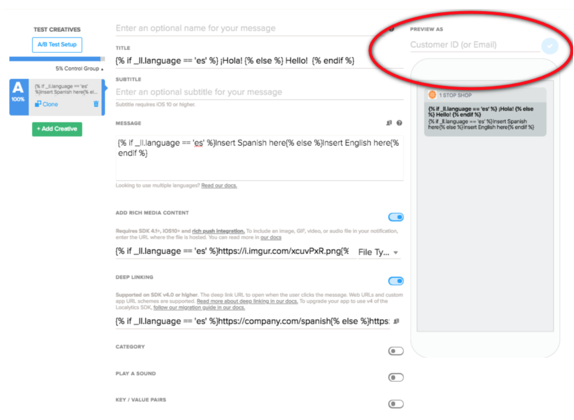Screen dimensions: 574x420
Task: Delete creative A with the trash icon
Action: (96, 104)
